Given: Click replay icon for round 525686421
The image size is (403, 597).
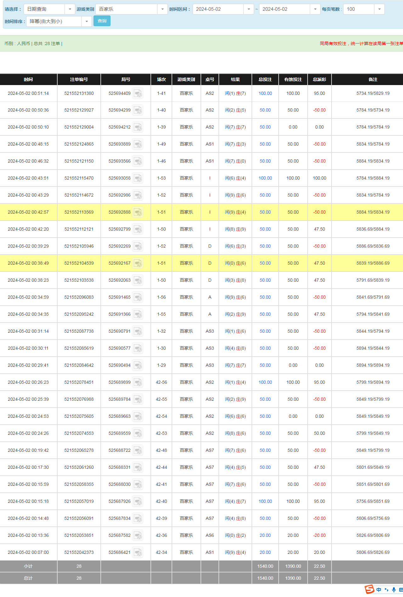Looking at the screenshot, I should tap(138, 553).
